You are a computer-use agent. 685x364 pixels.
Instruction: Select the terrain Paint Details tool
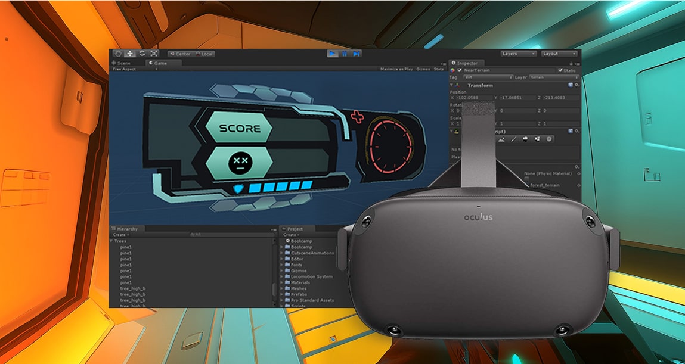[x=537, y=139]
